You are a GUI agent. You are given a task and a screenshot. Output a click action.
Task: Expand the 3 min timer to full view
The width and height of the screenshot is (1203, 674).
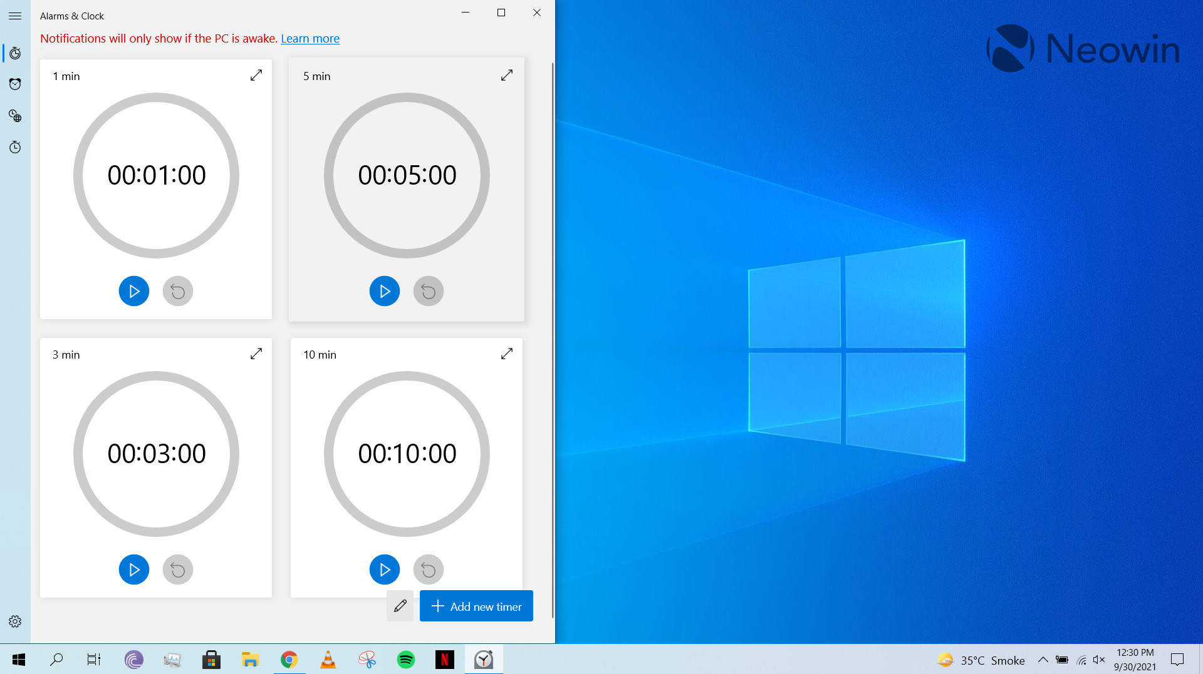(x=256, y=354)
